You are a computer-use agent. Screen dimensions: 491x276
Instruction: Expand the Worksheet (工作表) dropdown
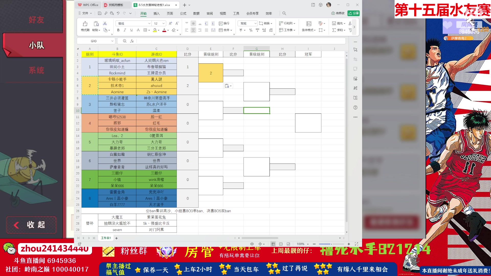pos(295,30)
